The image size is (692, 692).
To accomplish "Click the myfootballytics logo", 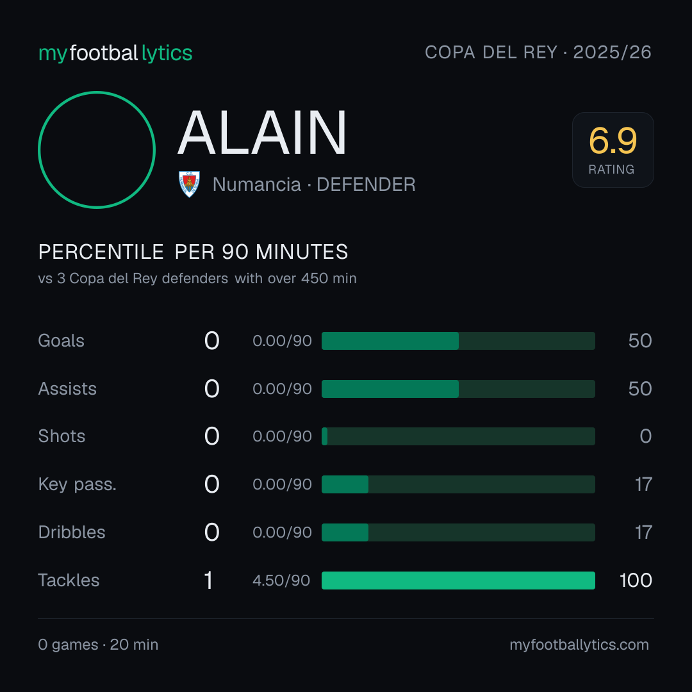I will coord(115,53).
